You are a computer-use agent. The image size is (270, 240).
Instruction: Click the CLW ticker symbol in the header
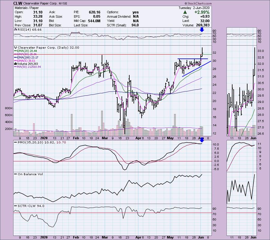[18, 3]
